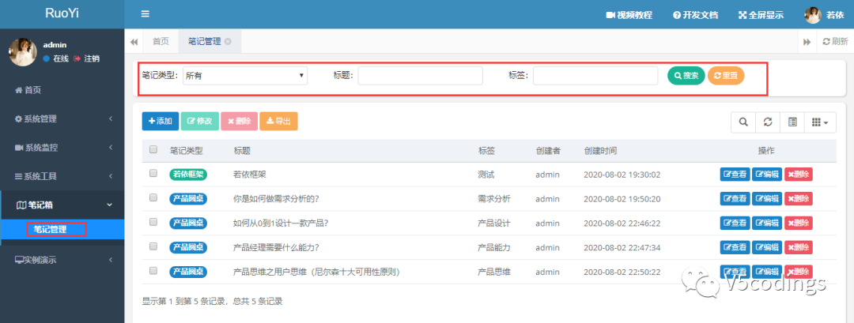This screenshot has width=854, height=323.
Task: Click 编辑 for the 若依框架 row
Action: coord(767,175)
